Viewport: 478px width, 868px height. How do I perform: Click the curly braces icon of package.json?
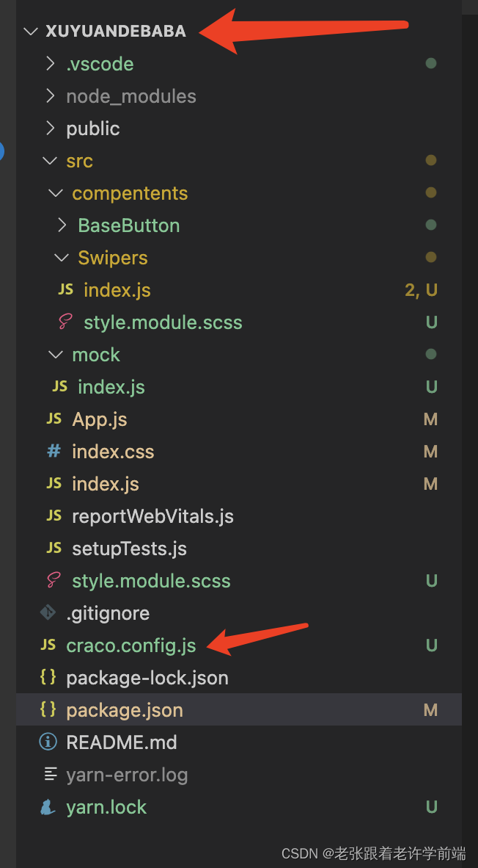pyautogui.click(x=48, y=709)
